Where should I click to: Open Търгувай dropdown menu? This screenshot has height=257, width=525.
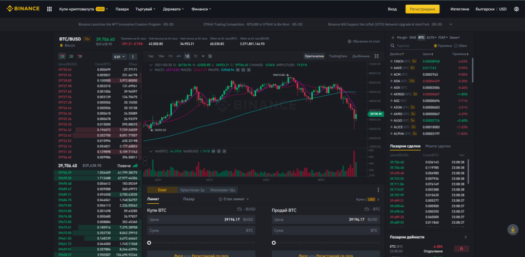(146, 9)
